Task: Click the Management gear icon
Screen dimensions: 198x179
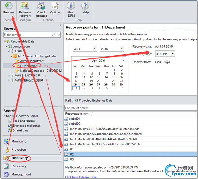Action: click(6, 174)
